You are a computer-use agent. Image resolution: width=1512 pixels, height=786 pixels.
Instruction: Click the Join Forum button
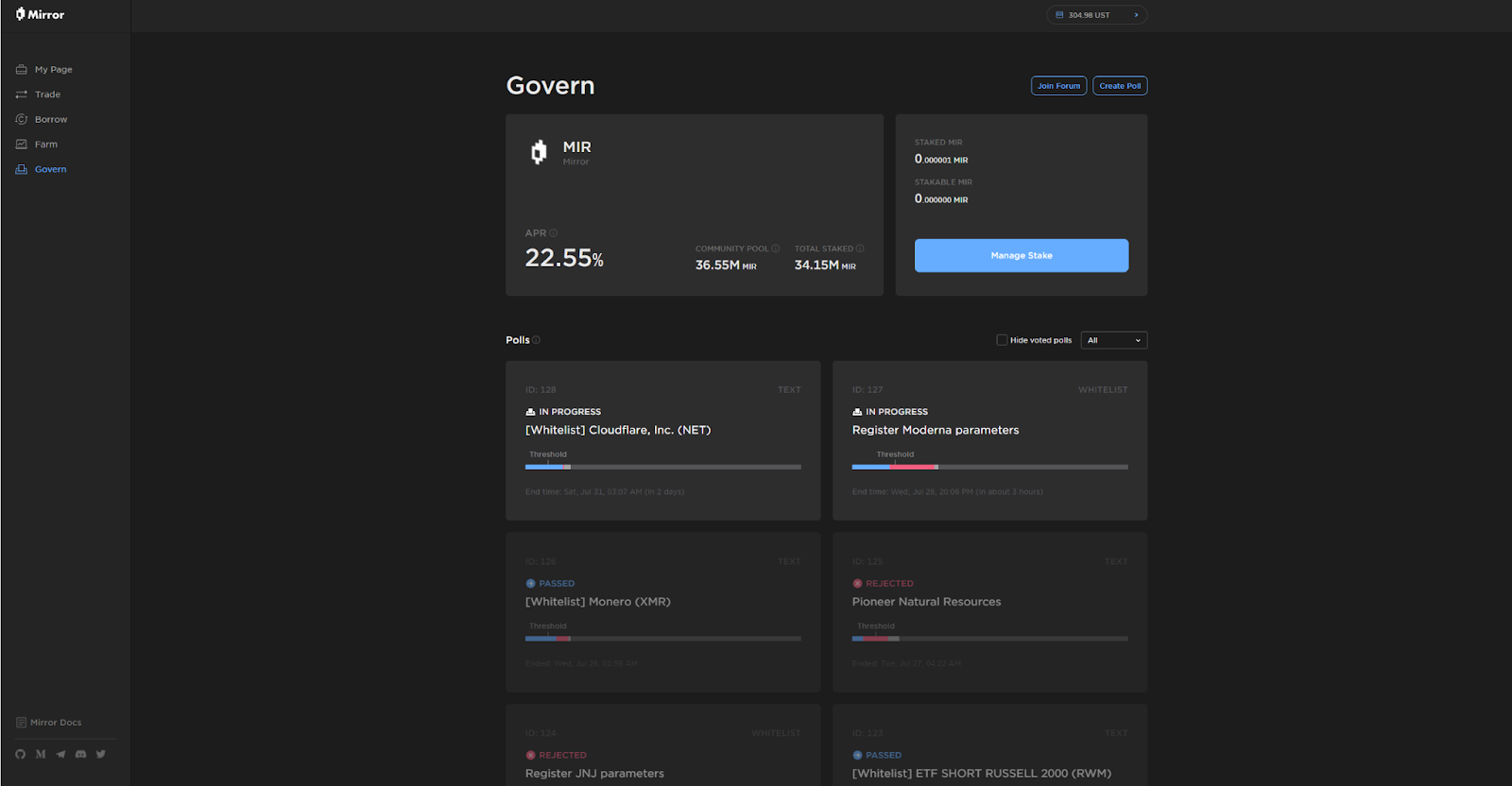click(x=1058, y=86)
